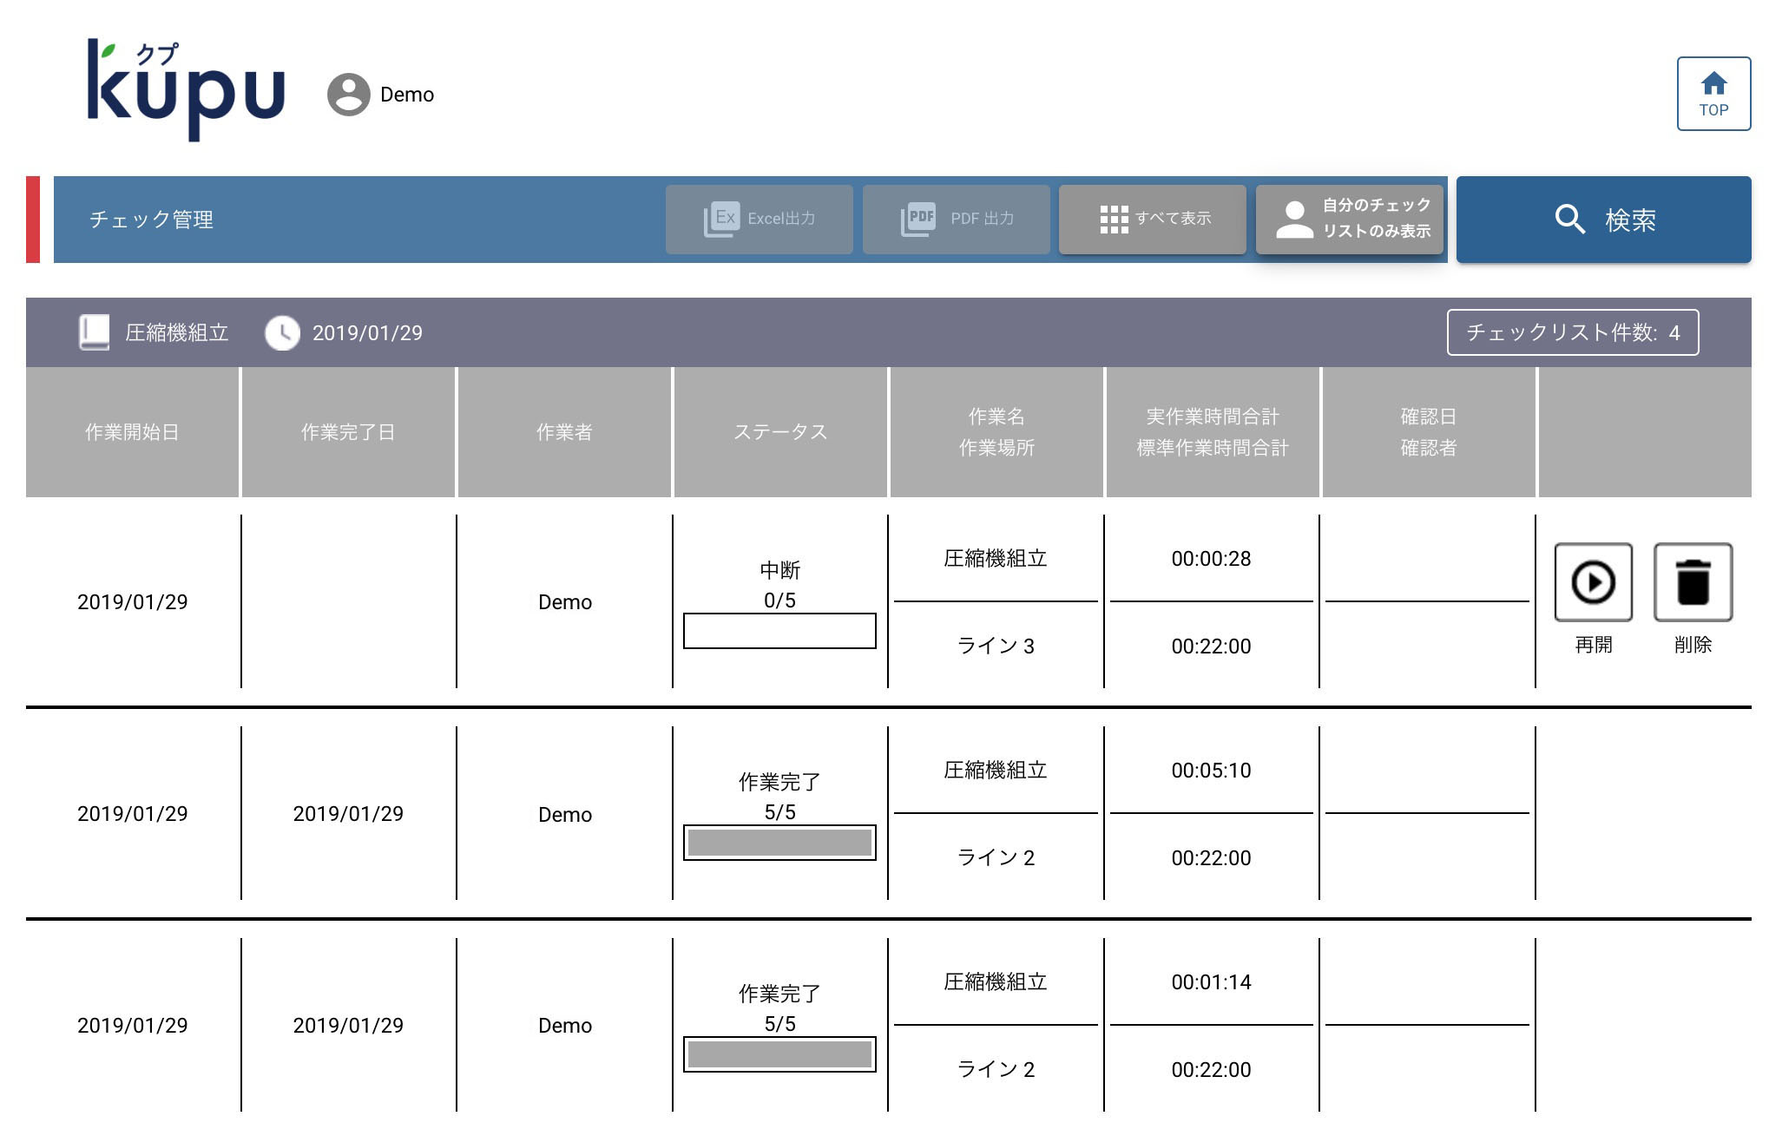Click the Demo user avatar icon
Image resolution: width=1769 pixels, height=1129 pixels.
(348, 95)
